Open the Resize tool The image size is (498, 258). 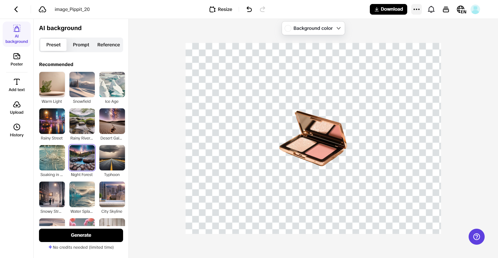(x=221, y=9)
